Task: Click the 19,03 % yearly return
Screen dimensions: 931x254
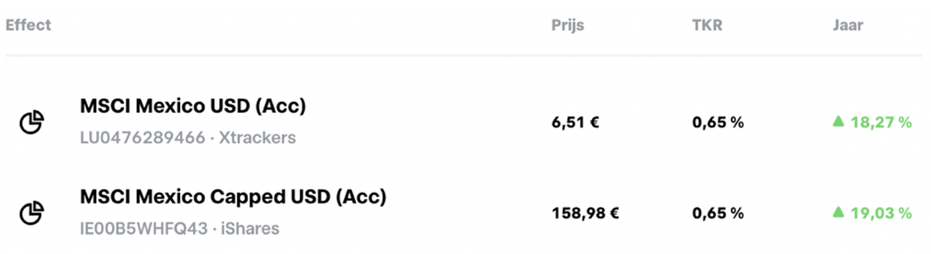Action: coord(881,213)
